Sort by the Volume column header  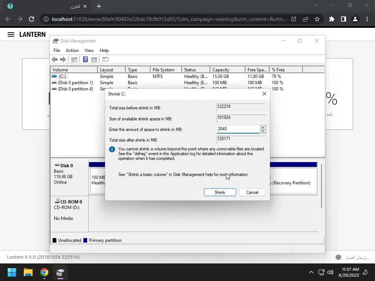point(74,70)
